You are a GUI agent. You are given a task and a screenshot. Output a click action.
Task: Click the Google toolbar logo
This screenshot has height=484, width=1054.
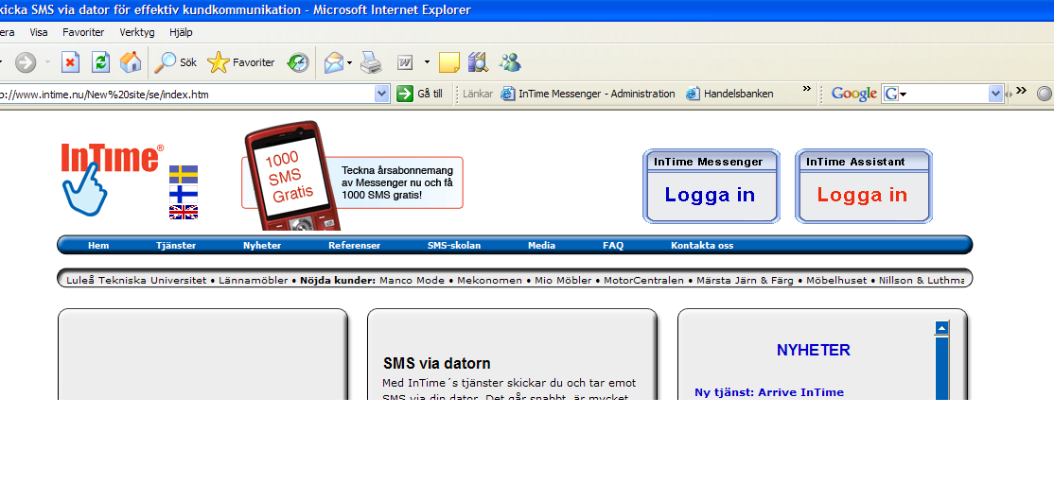point(853,94)
